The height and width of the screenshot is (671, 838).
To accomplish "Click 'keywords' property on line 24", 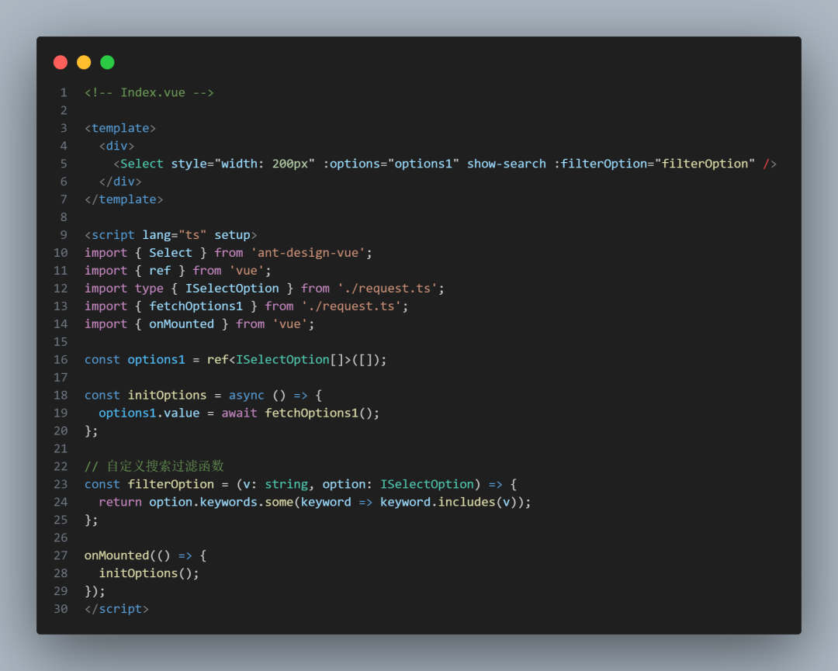I will (x=228, y=502).
